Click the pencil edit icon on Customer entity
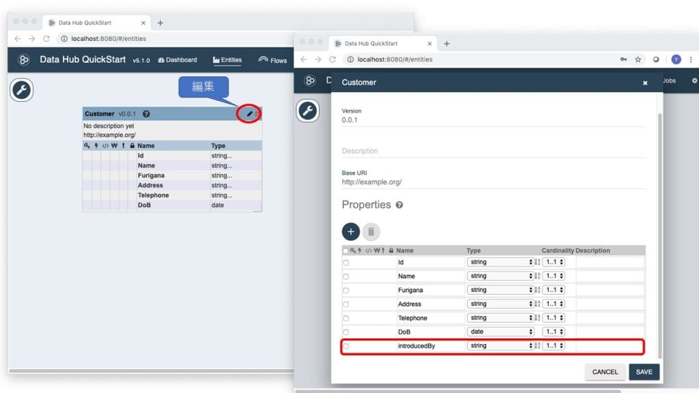This screenshot has width=699, height=393. click(249, 114)
